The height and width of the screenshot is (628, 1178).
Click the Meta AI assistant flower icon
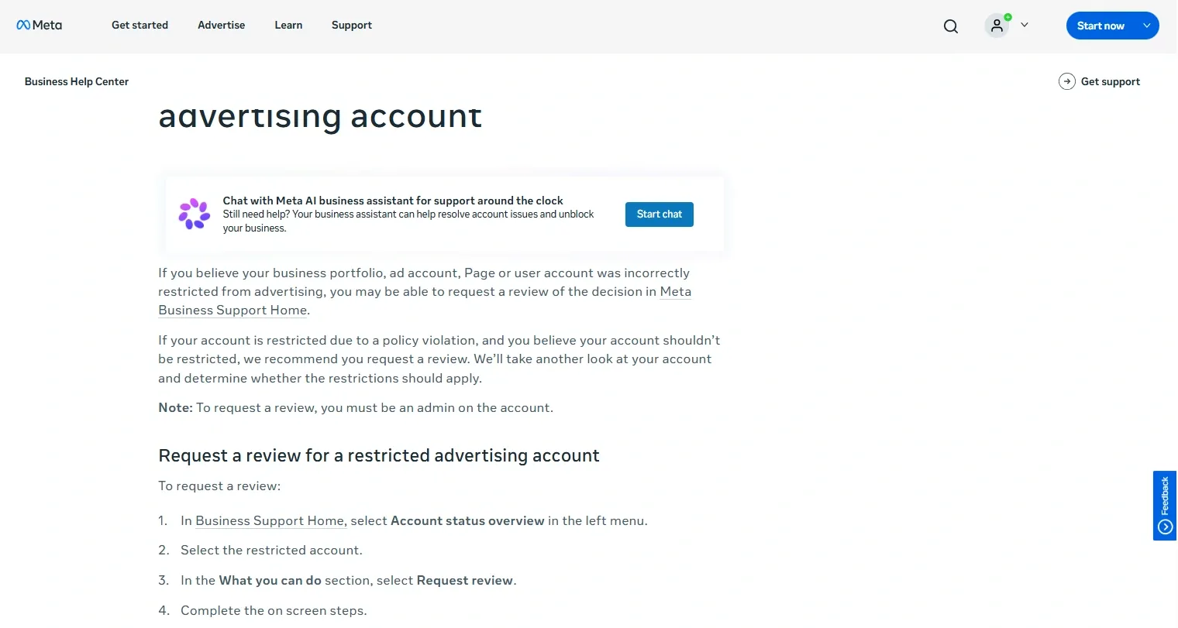pos(194,214)
